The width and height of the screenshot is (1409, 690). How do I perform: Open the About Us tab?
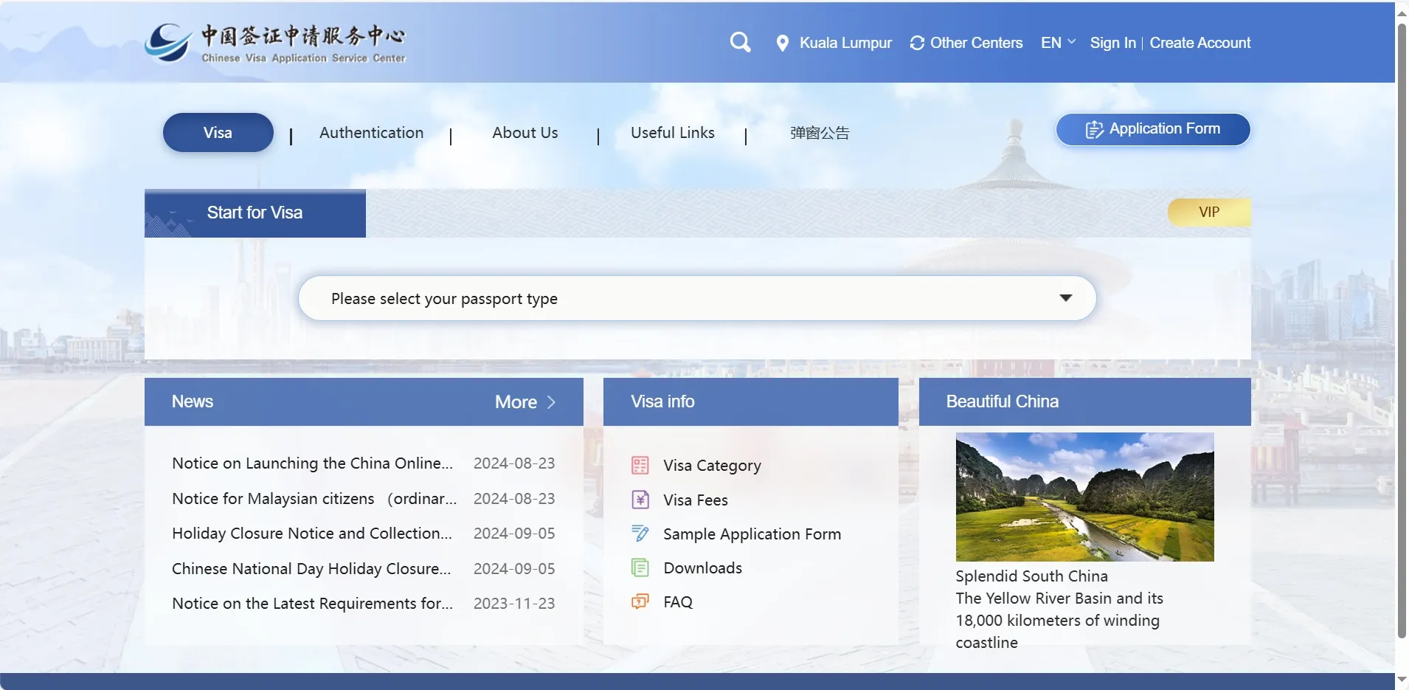coord(525,133)
